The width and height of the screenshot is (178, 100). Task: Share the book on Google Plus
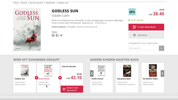click(53, 35)
